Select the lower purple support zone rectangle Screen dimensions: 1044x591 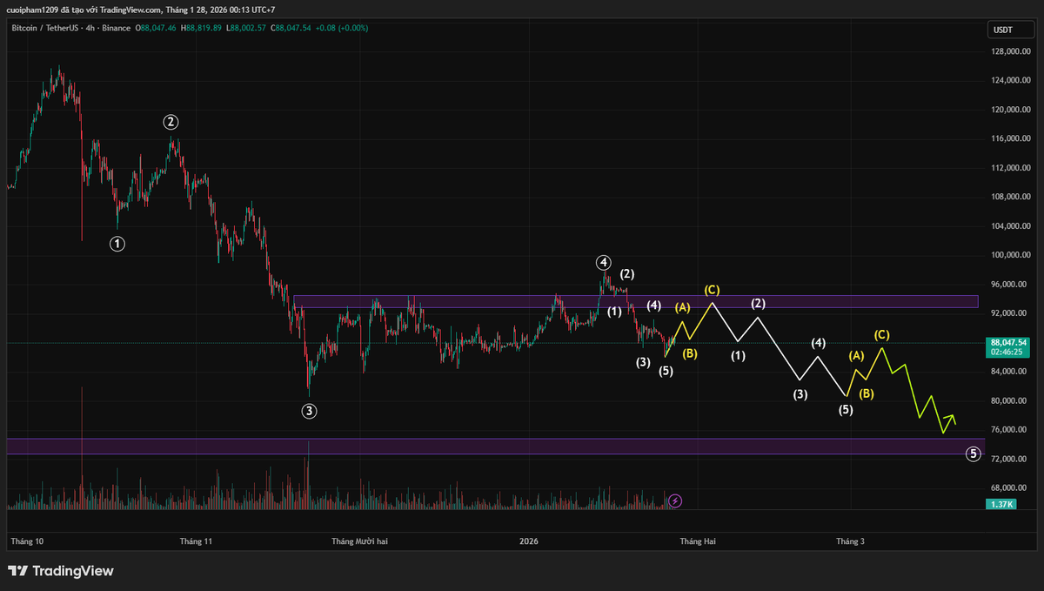point(496,446)
